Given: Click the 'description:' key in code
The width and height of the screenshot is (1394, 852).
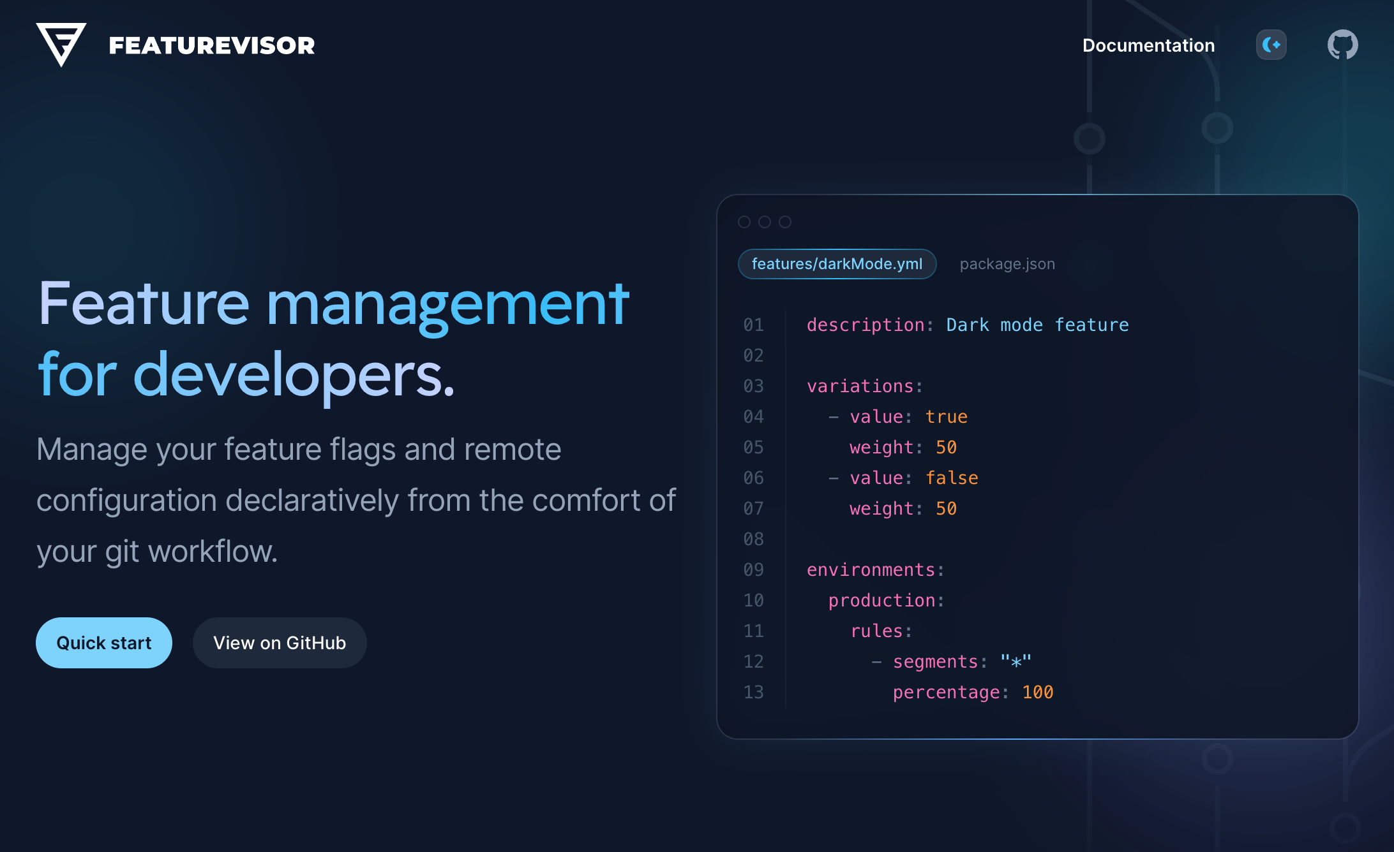Looking at the screenshot, I should 870,325.
